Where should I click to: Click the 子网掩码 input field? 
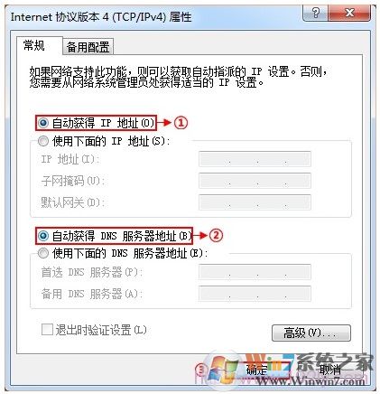coord(255,181)
